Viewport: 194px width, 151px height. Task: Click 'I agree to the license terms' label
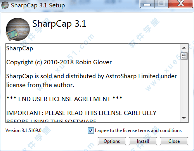(138, 130)
